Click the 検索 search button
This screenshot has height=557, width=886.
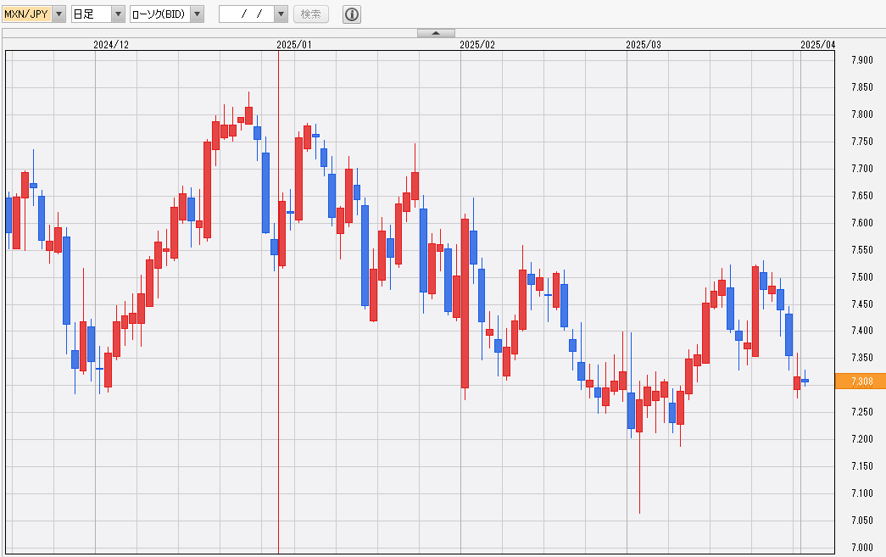pyautogui.click(x=311, y=14)
